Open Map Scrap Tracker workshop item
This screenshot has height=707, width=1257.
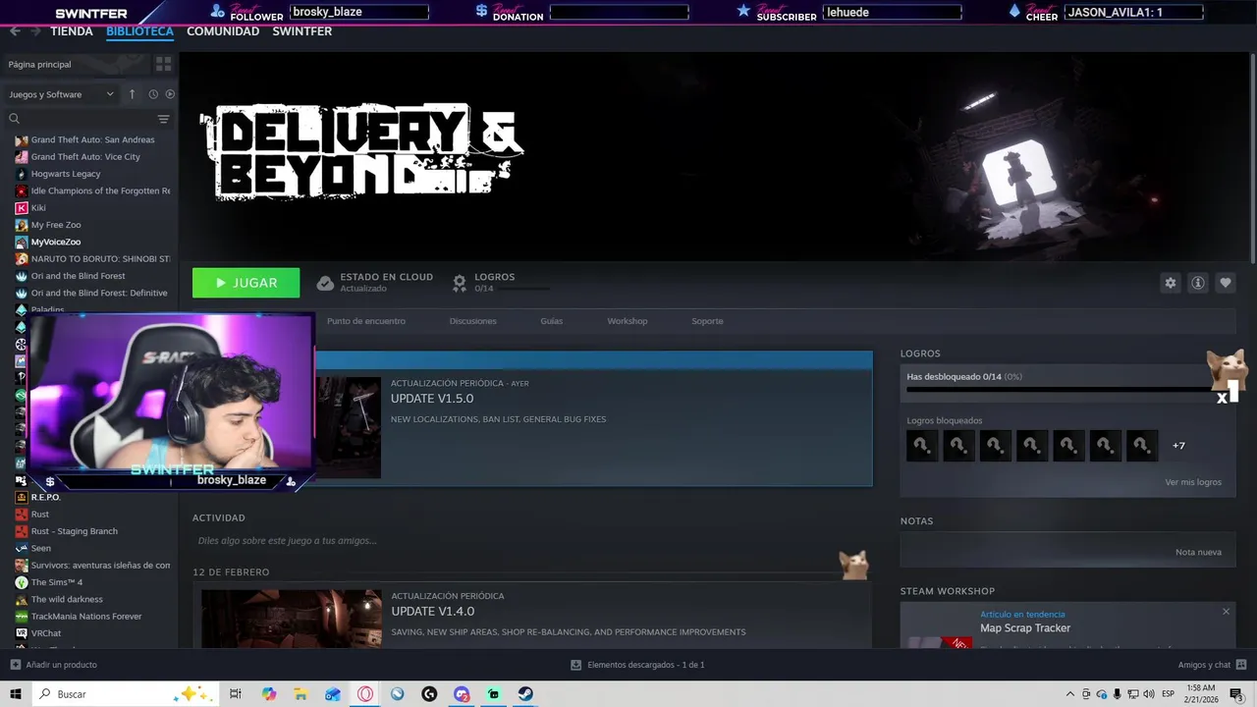[1025, 628]
